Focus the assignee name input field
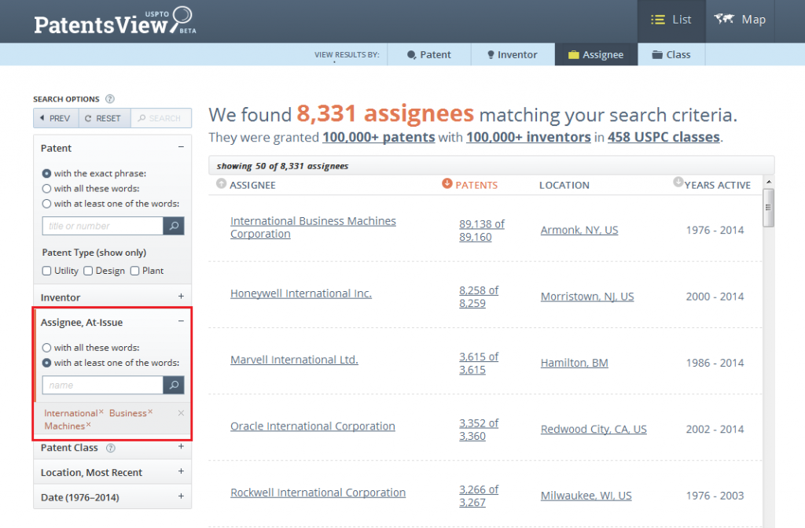Image resolution: width=805 pixels, height=528 pixels. 103,385
